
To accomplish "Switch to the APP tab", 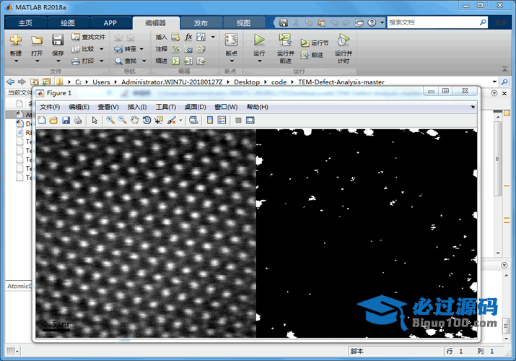I will point(110,22).
